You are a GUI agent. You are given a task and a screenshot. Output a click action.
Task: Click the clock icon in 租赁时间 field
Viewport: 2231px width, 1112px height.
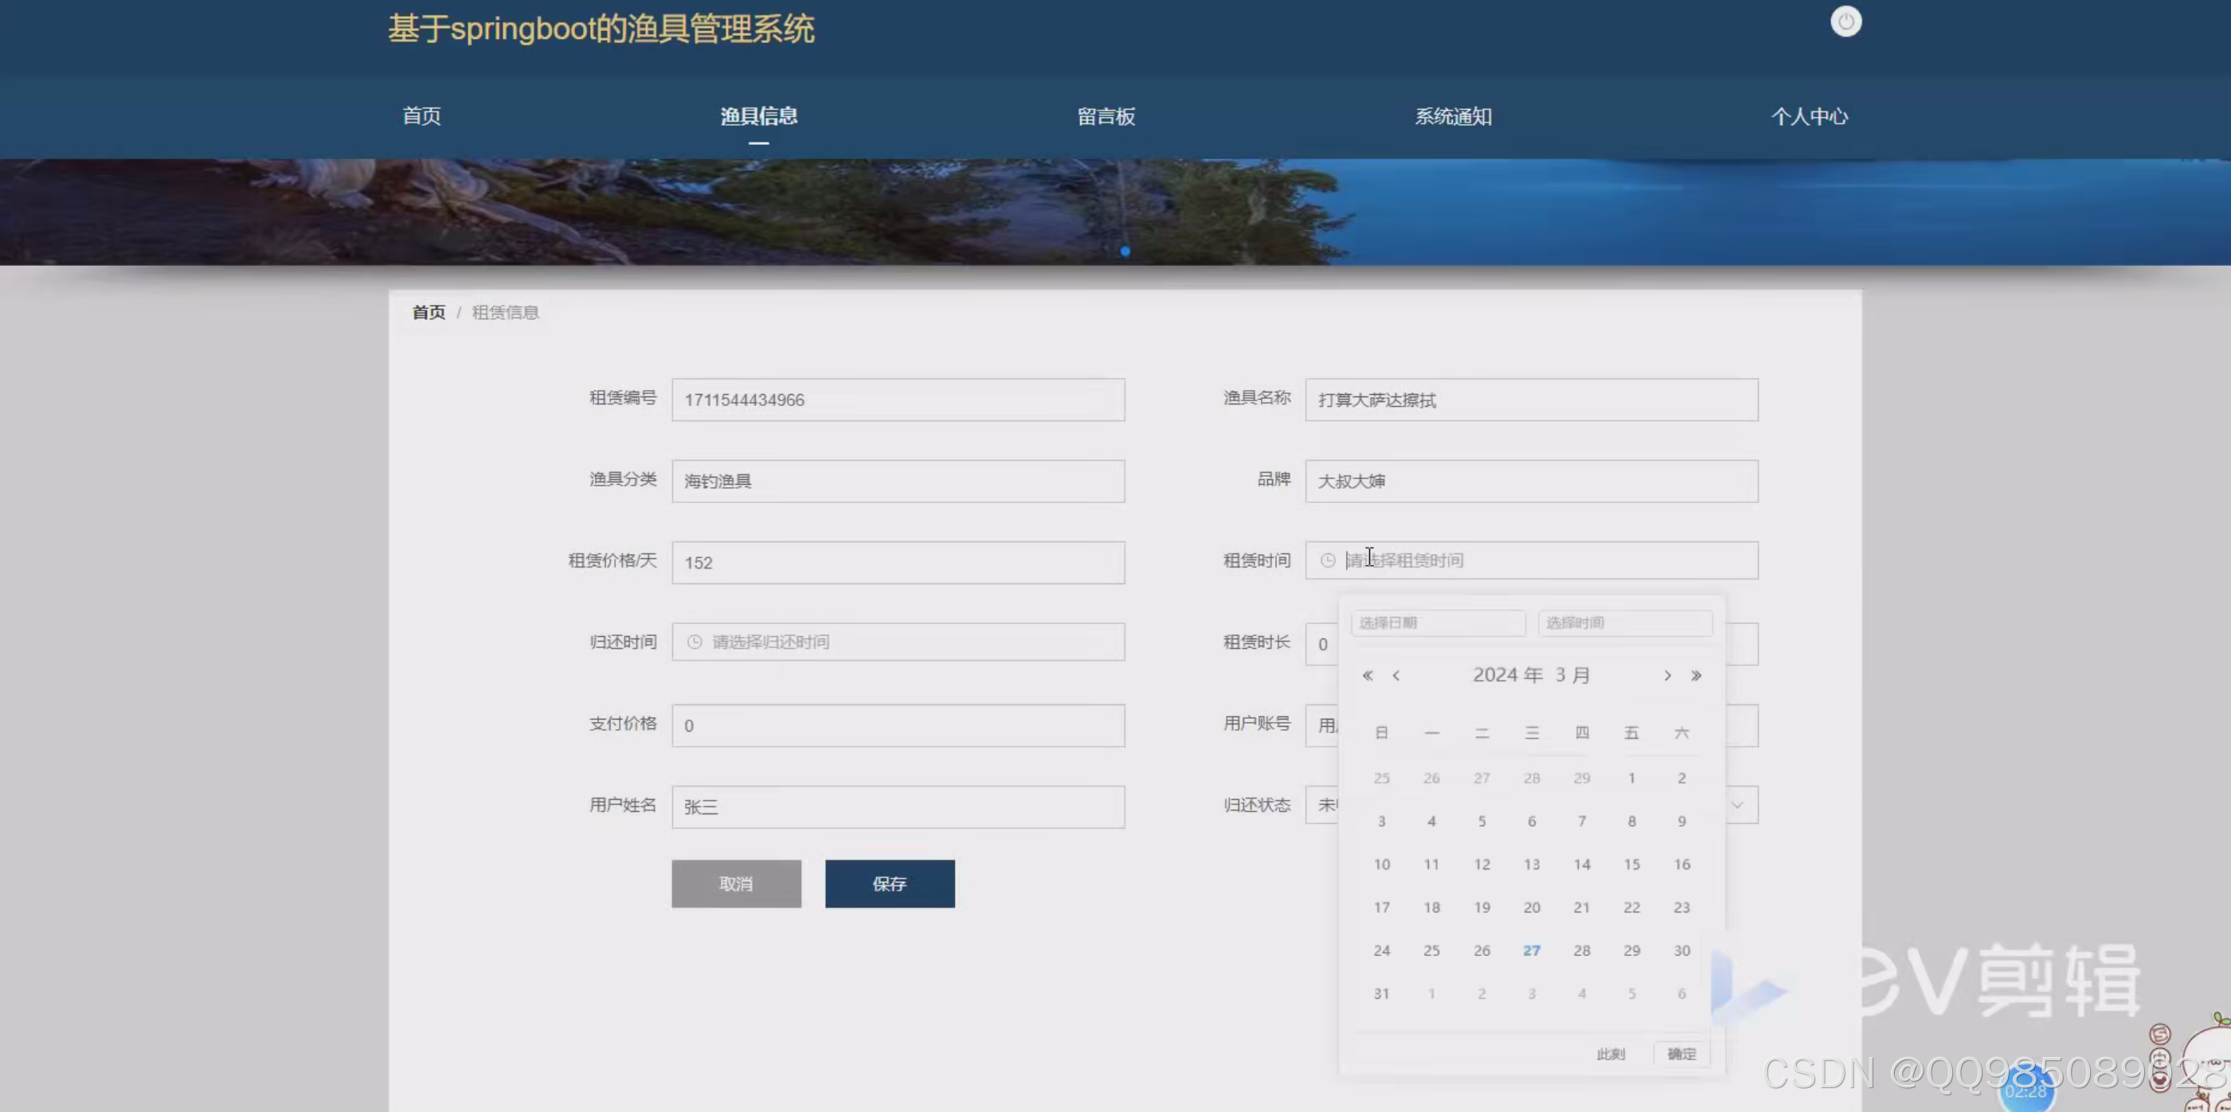pos(1329,560)
